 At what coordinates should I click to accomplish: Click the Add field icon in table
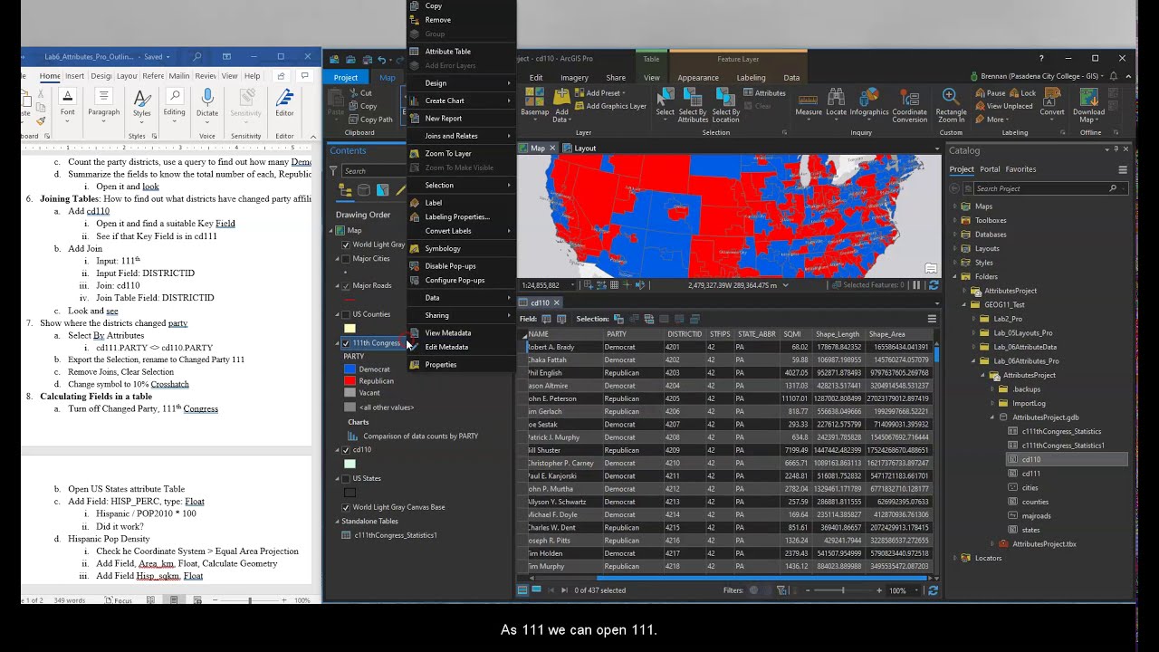546,319
